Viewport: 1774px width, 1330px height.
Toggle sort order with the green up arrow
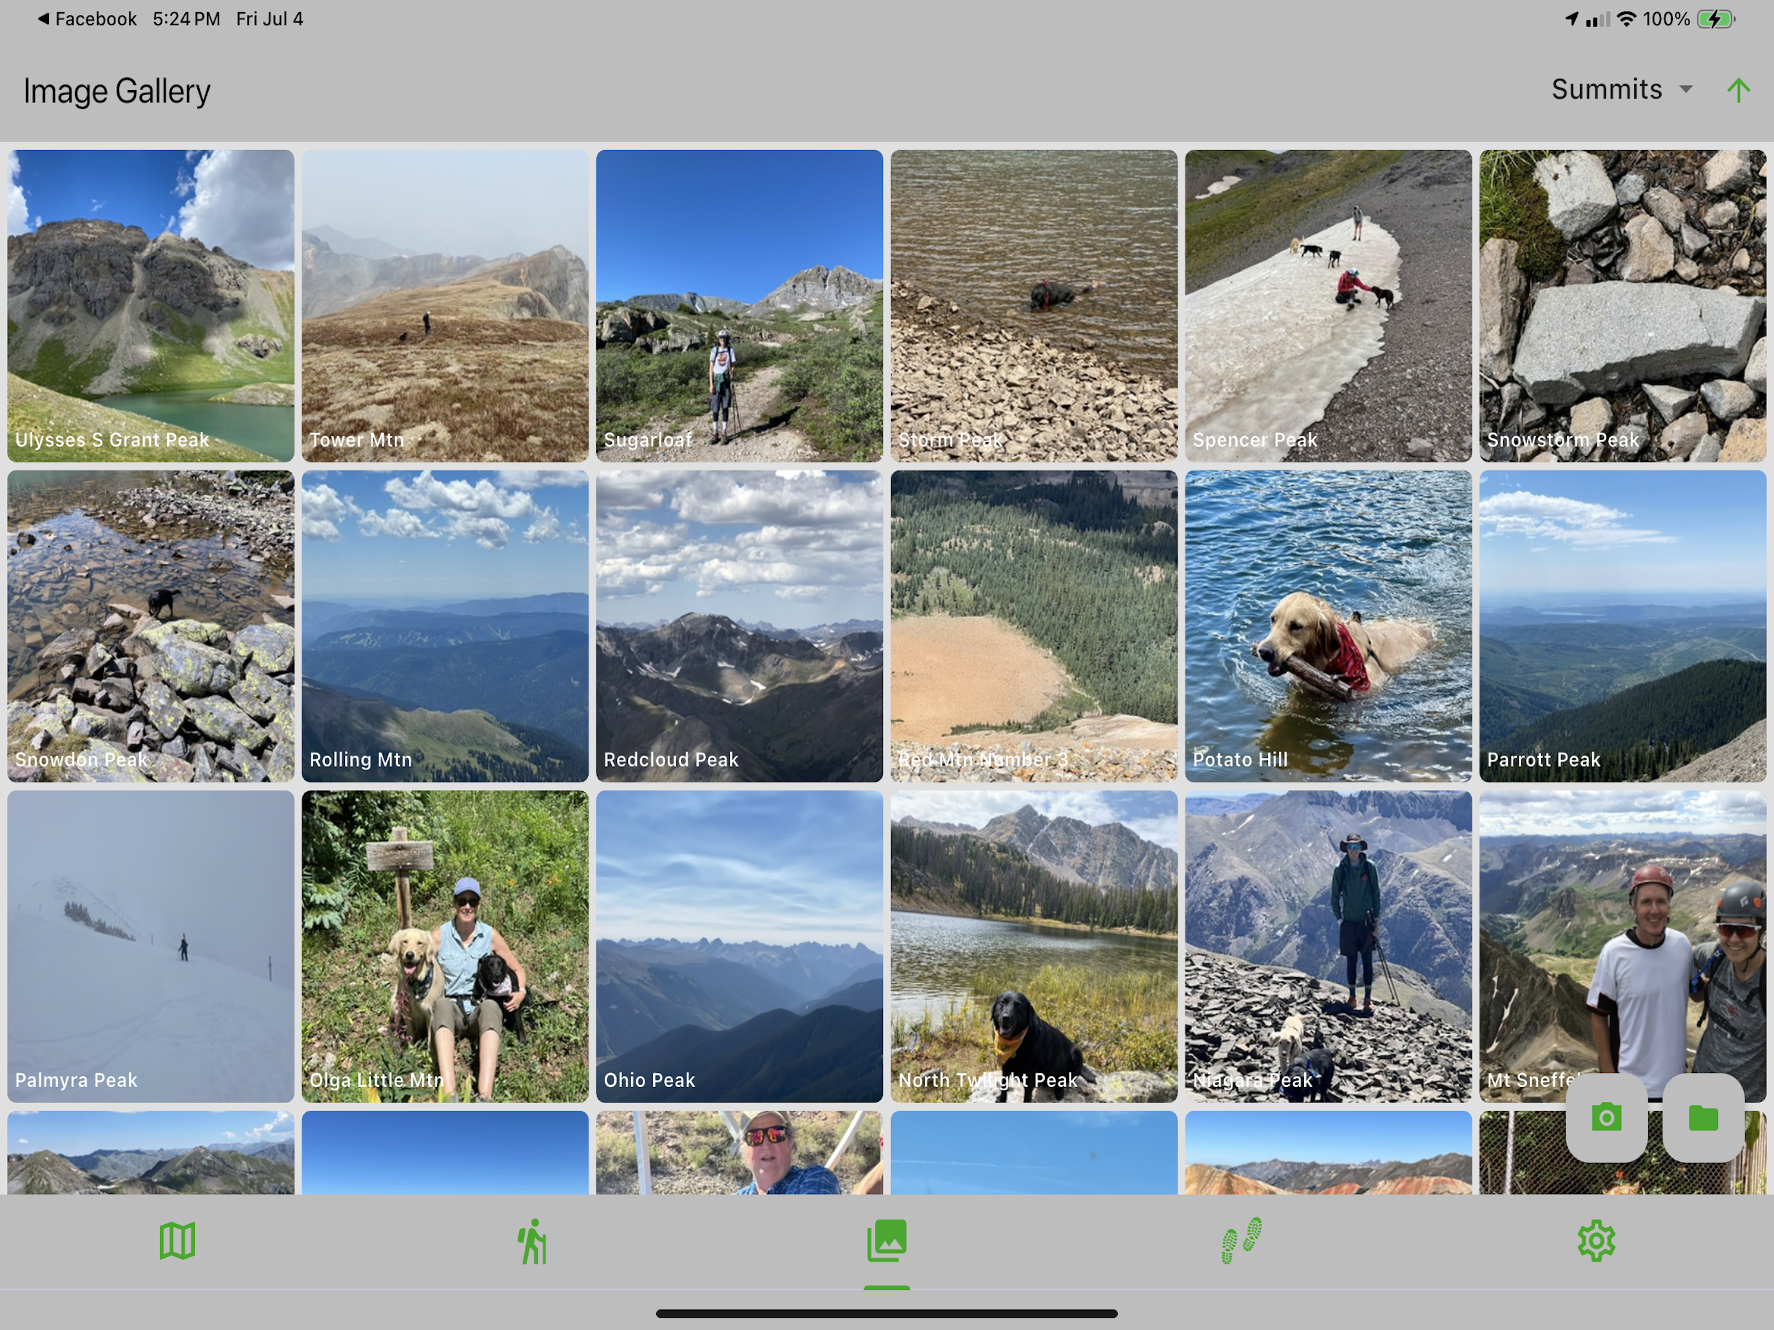pos(1738,90)
